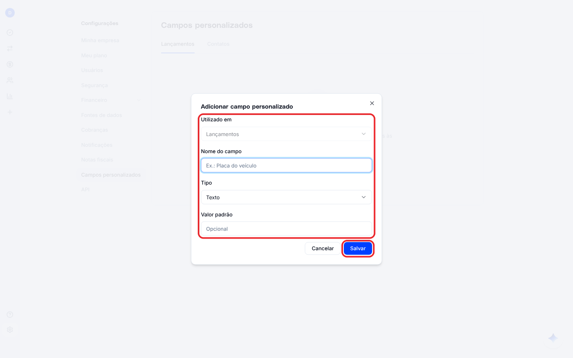Viewport: 573px width, 358px height.
Task: Open the help question mark icon
Action: (10, 315)
